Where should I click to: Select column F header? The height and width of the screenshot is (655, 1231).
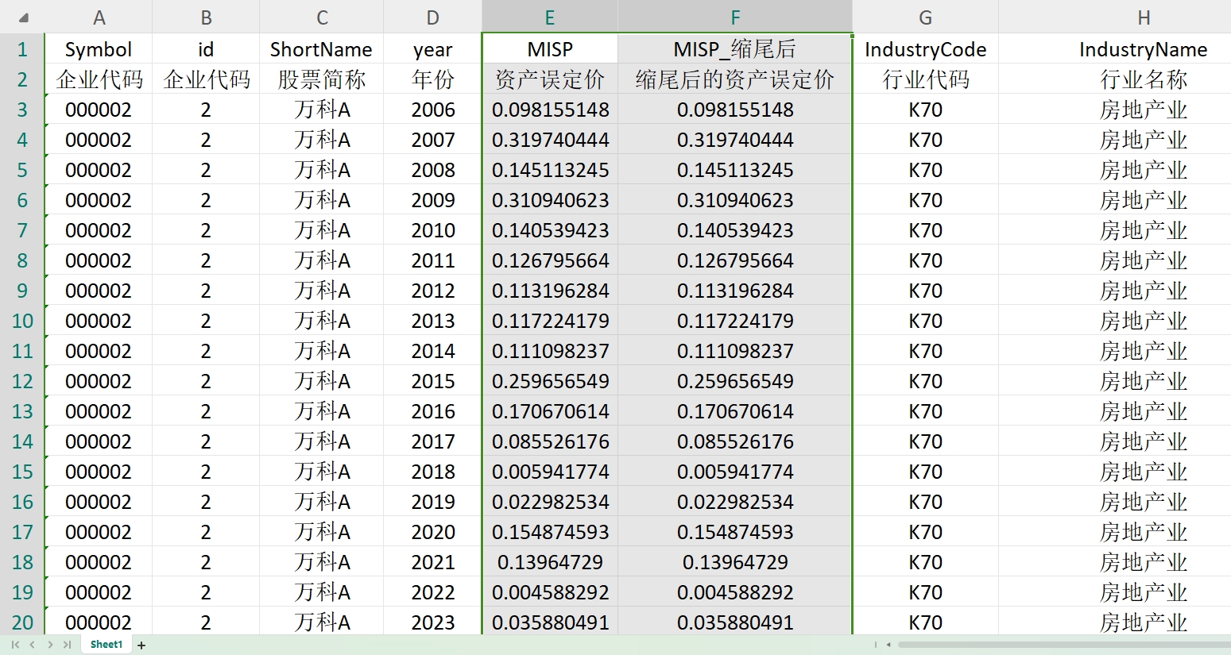point(735,17)
